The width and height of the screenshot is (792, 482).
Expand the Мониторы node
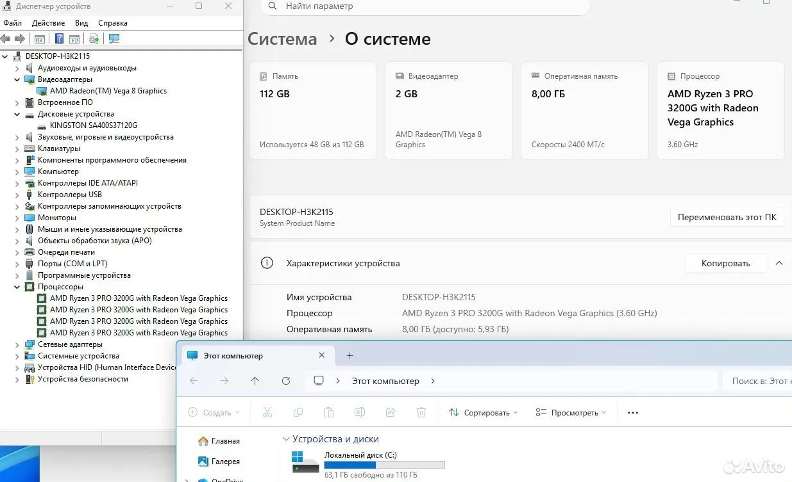[17, 218]
